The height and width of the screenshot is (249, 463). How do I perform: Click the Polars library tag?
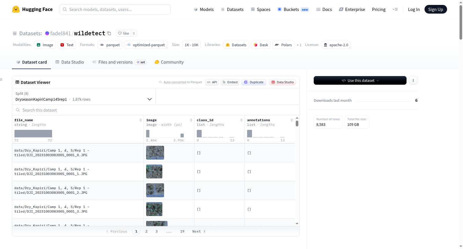[x=283, y=45]
